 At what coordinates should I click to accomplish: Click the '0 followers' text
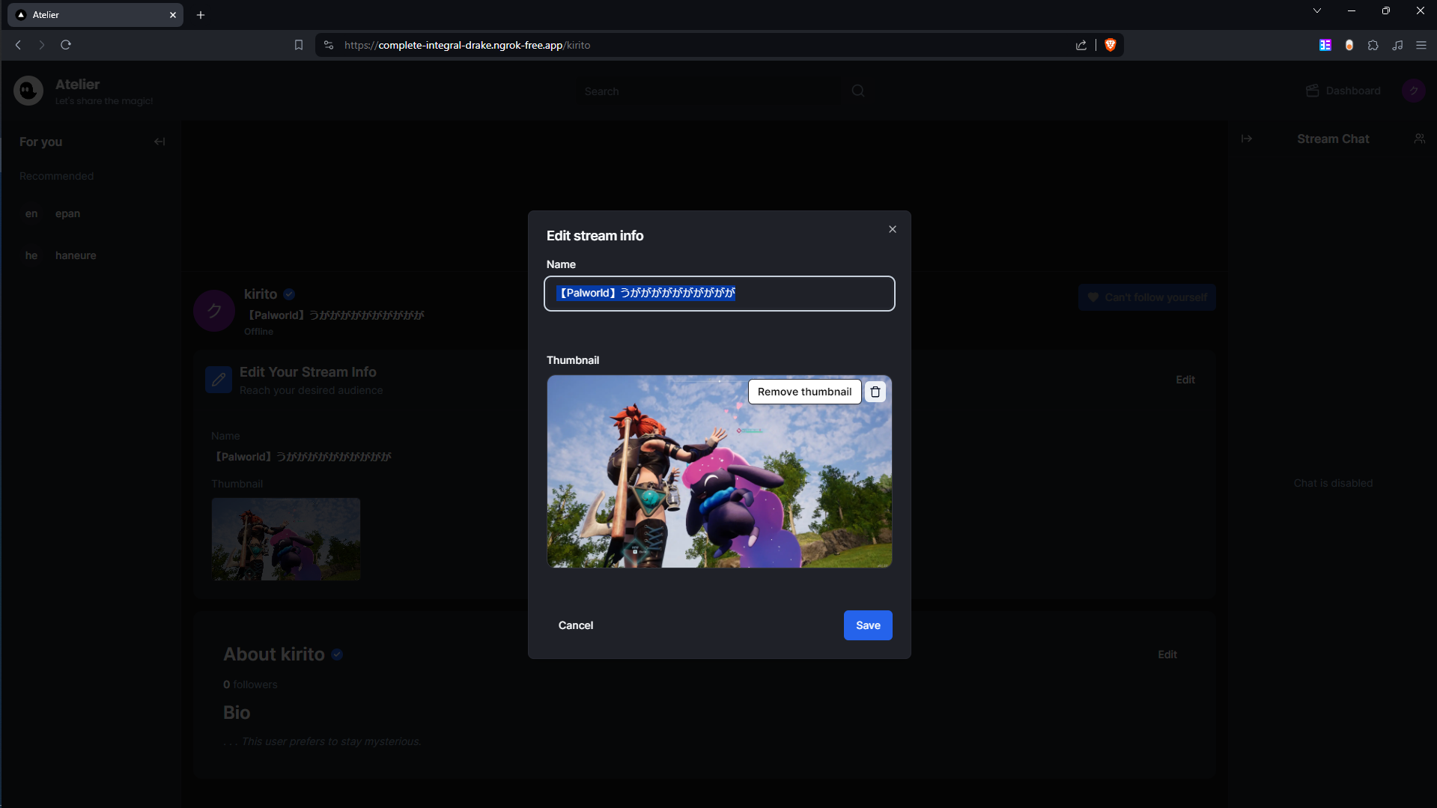pyautogui.click(x=250, y=684)
